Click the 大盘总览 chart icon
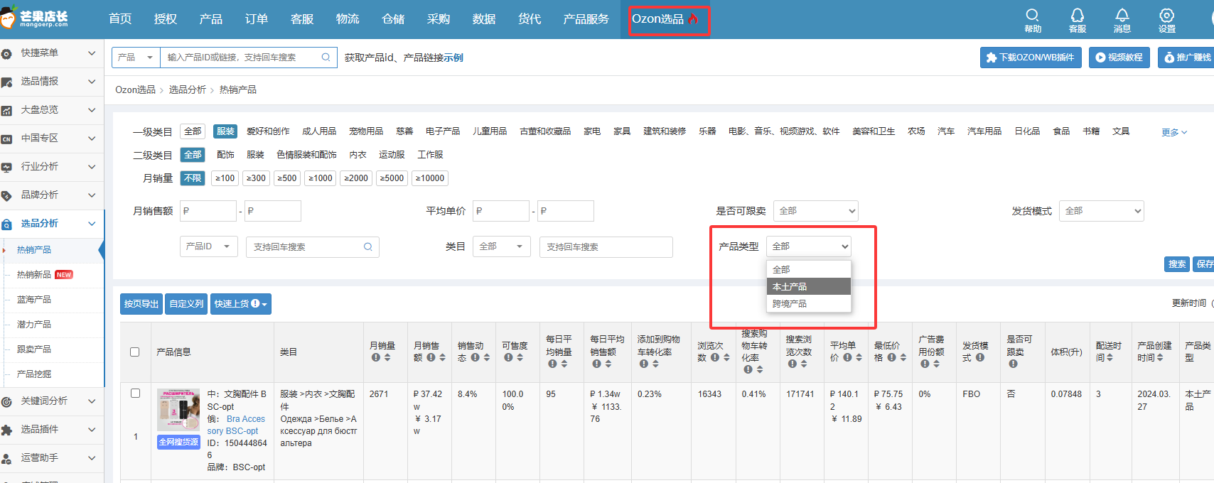The width and height of the screenshot is (1214, 483). click(x=6, y=110)
